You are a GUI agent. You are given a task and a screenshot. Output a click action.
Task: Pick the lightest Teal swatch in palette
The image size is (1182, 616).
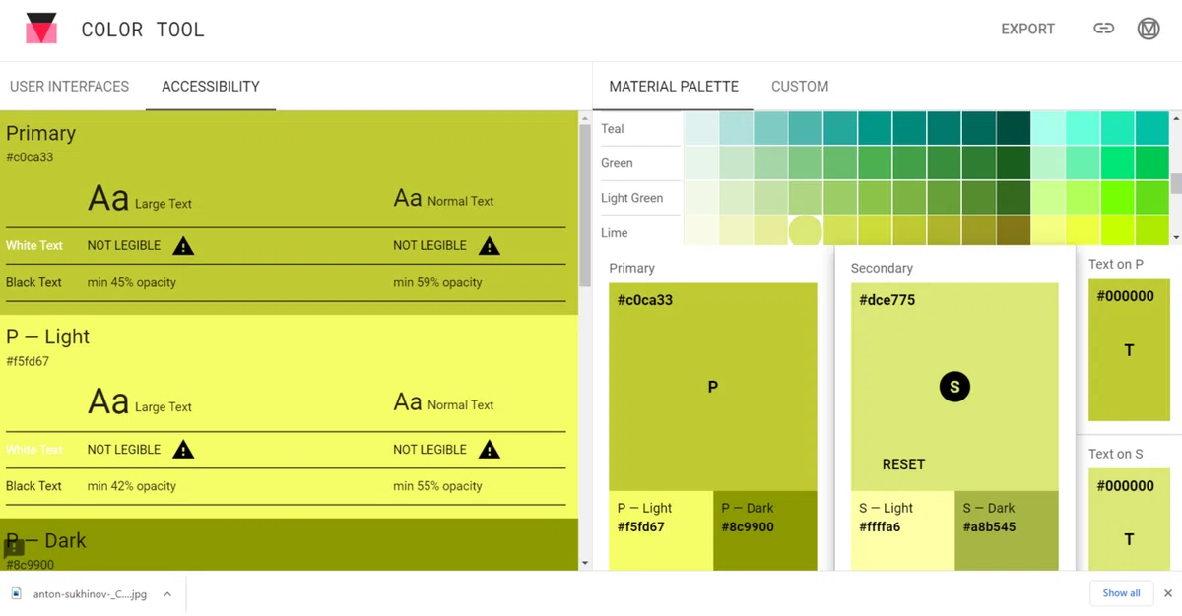tap(701, 128)
